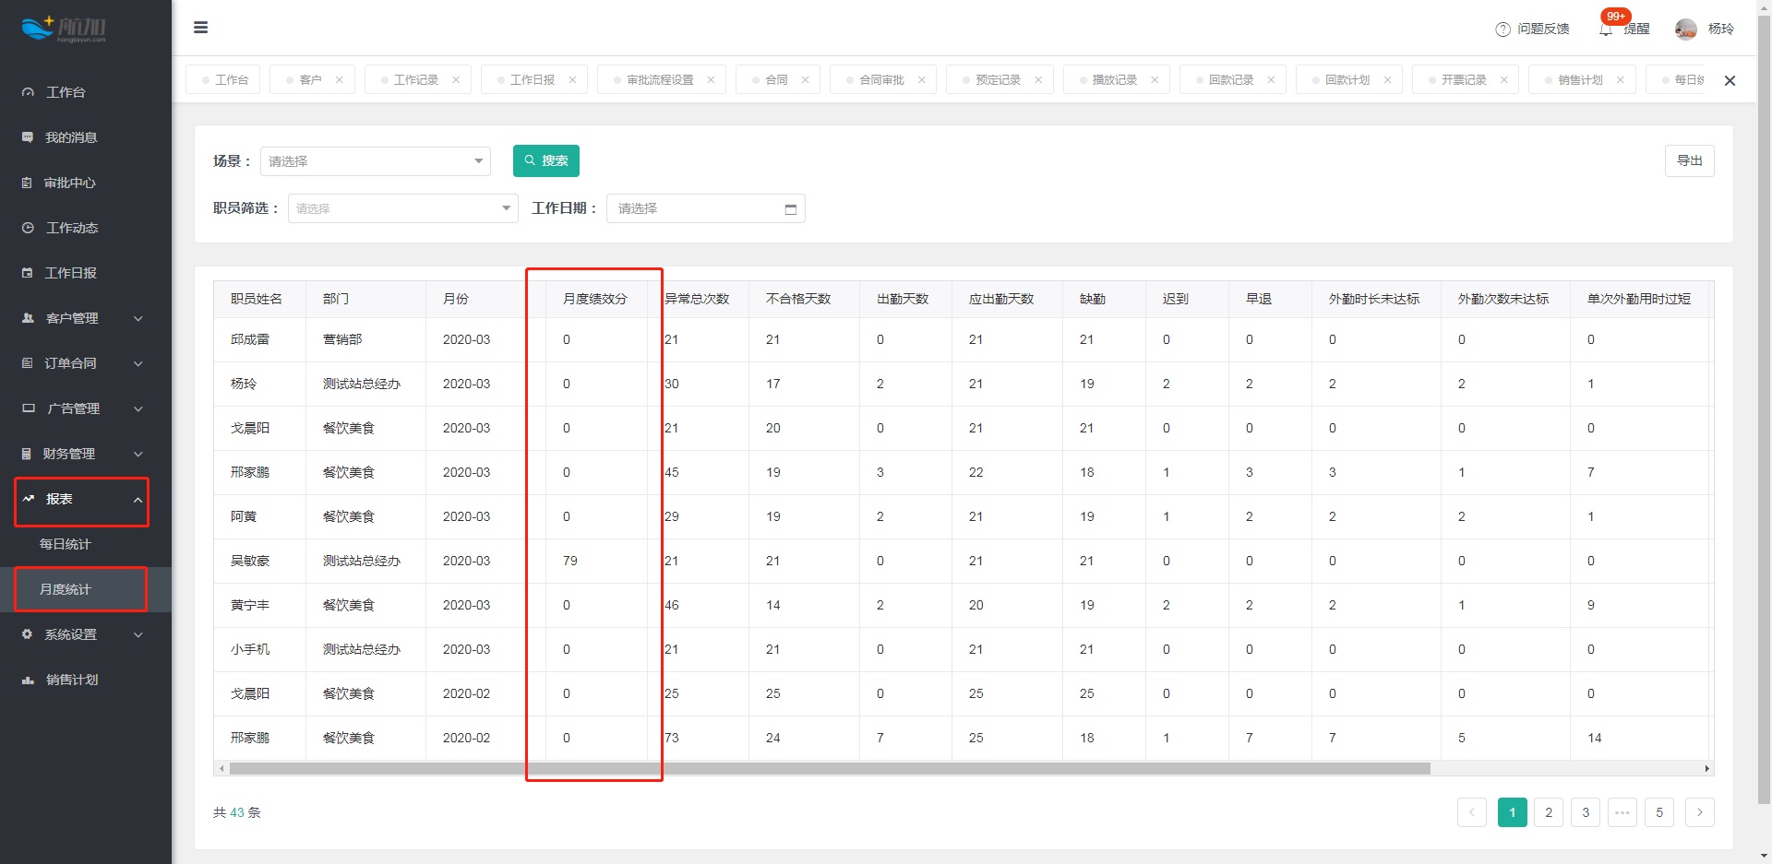Viewport: 1772px width, 864px height.
Task: Click the 财务管理 sidebar icon
Action: (28, 454)
